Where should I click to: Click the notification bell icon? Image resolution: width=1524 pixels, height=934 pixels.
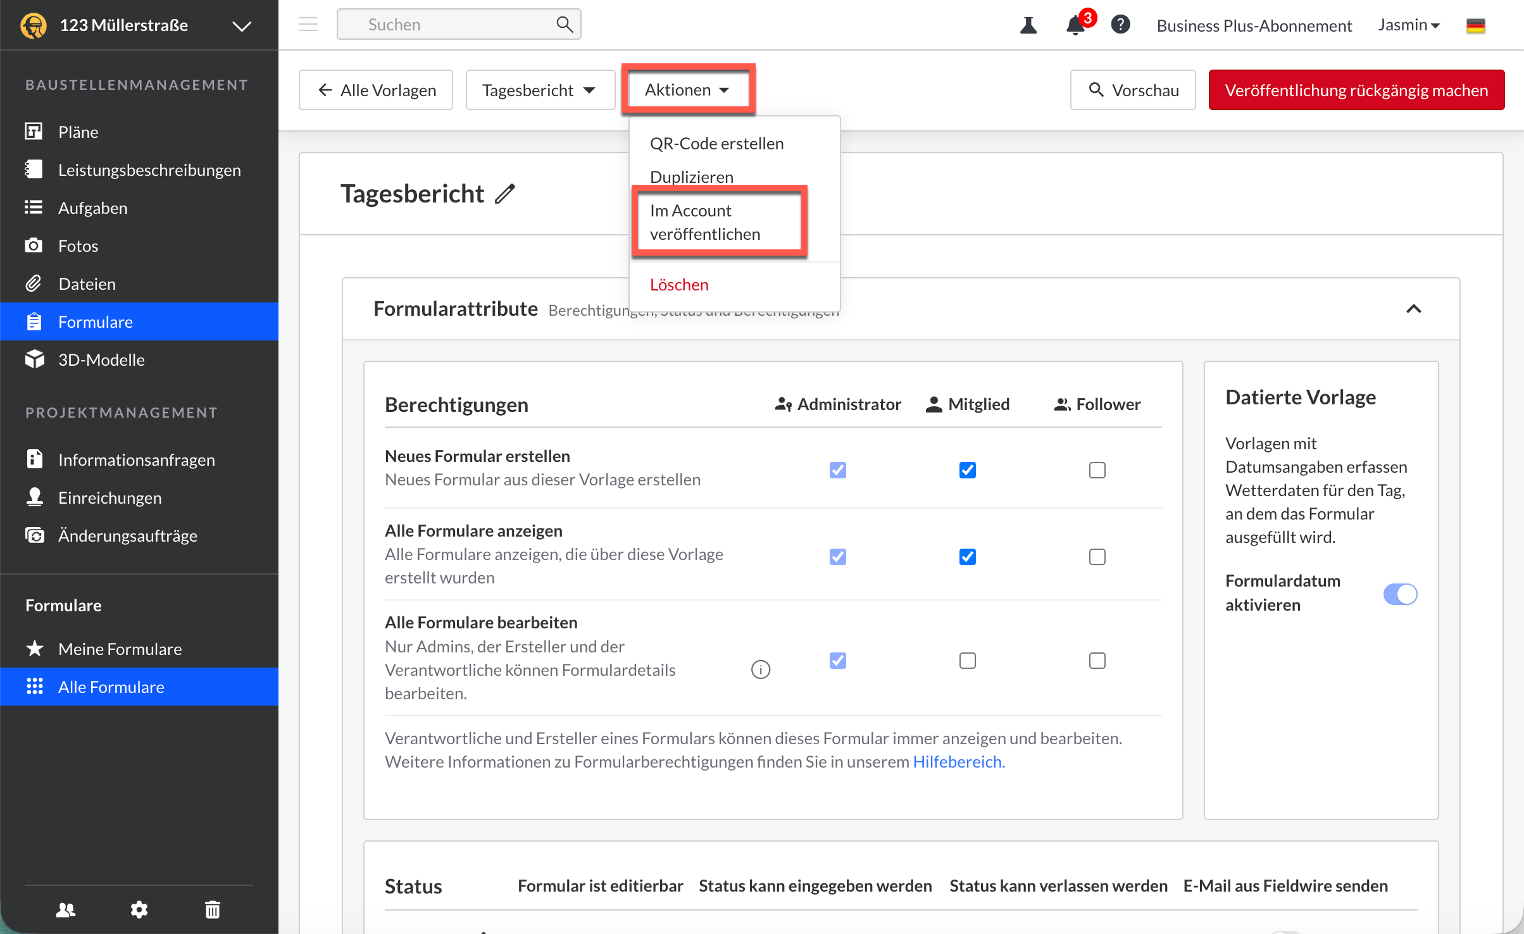click(1075, 25)
